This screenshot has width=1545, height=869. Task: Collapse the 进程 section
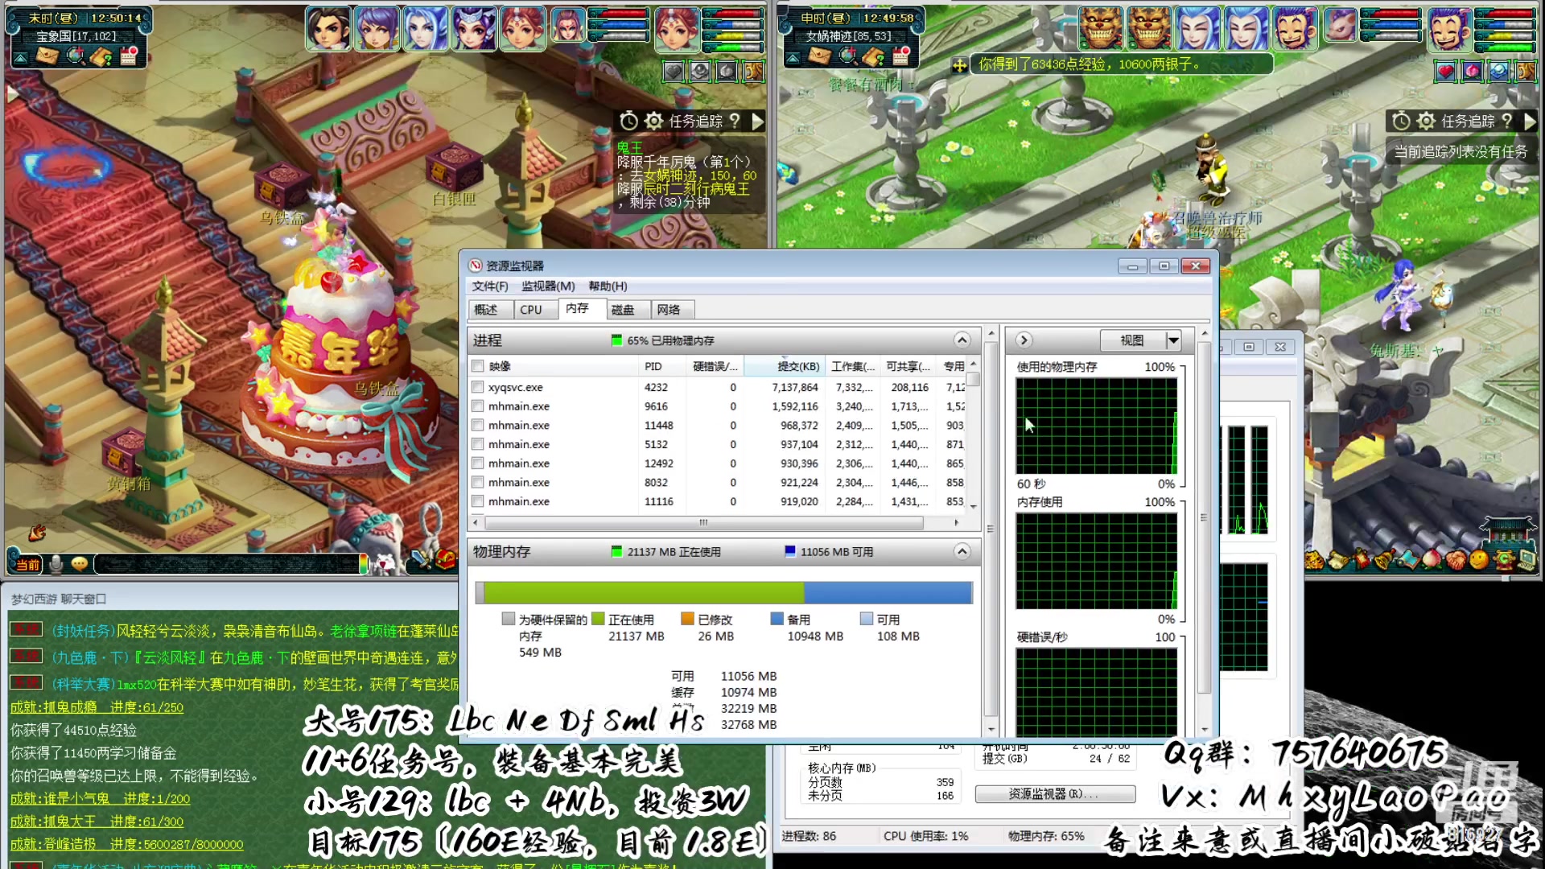(962, 340)
